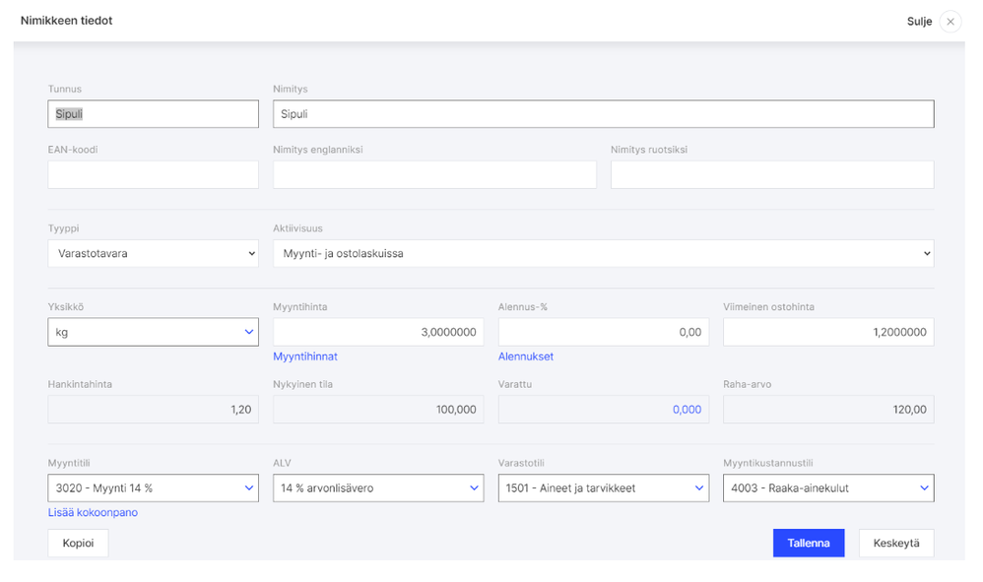The height and width of the screenshot is (582, 983).
Task: Close the dialog with the X icon
Action: [x=950, y=22]
